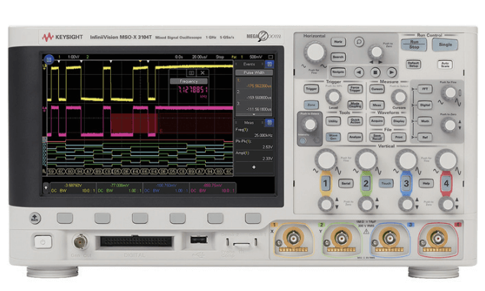Toggle channel 2 with the green key
Image resolution: width=485 pixels, height=291 pixels.
(366, 183)
